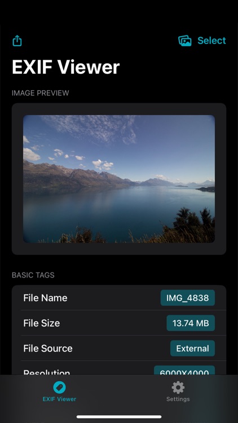Image resolution: width=238 pixels, height=423 pixels.
Task: Tap the IMAGE PREVIEW section header
Action: click(x=41, y=93)
